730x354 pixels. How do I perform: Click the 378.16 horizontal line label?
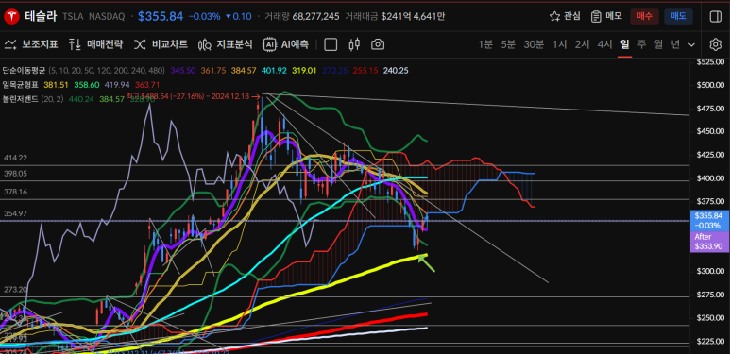15,192
